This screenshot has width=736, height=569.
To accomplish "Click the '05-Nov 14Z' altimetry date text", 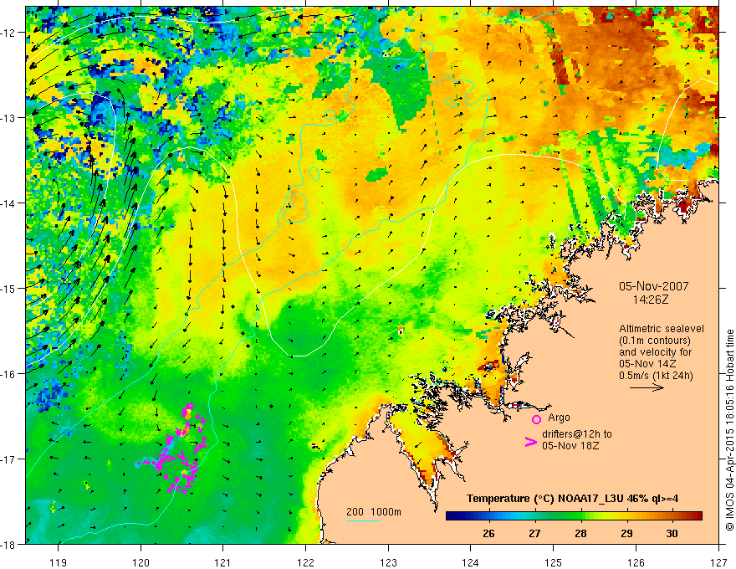I will [647, 364].
